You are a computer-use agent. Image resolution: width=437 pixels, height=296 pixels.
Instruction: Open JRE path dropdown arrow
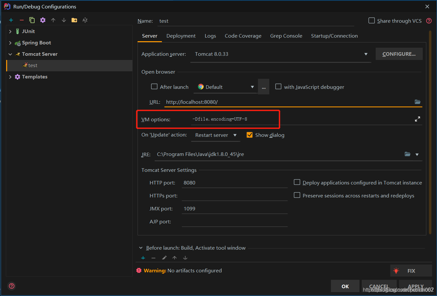tap(417, 154)
